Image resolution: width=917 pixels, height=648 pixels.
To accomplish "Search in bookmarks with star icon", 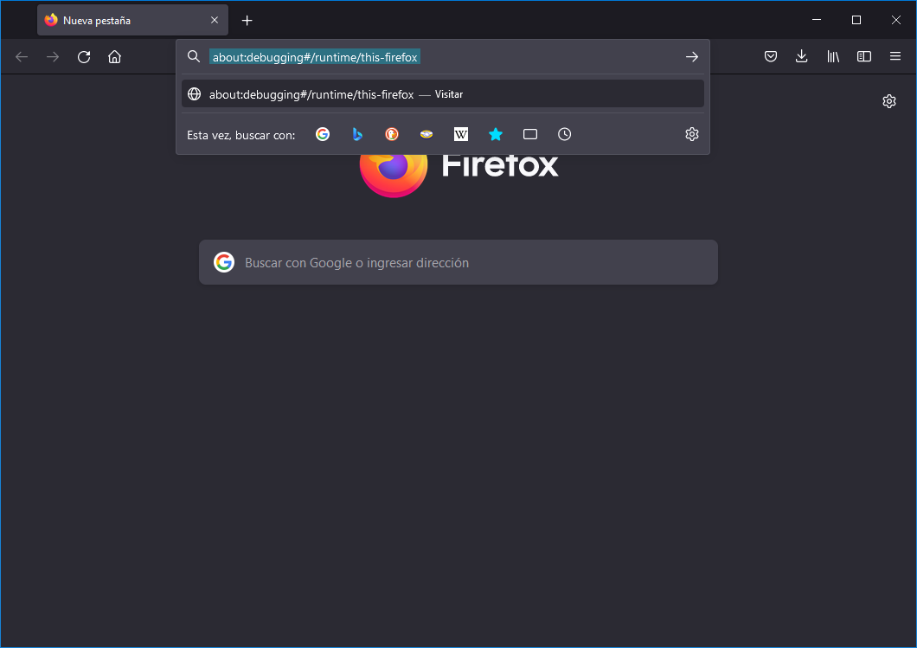I will point(496,134).
